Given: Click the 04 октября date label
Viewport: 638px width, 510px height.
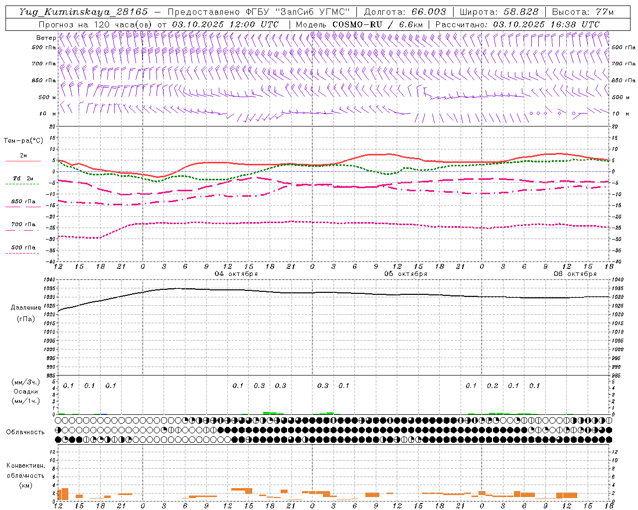Looking at the screenshot, I should [236, 274].
